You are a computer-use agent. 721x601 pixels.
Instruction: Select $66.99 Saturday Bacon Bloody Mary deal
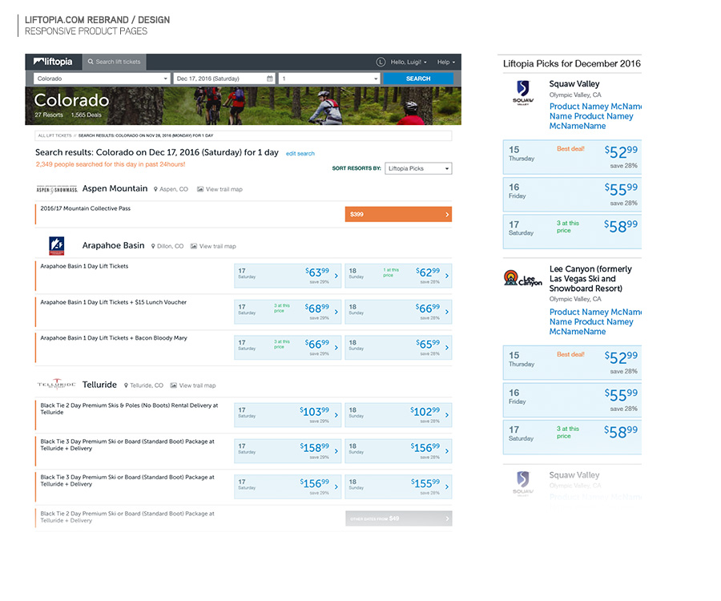[288, 348]
